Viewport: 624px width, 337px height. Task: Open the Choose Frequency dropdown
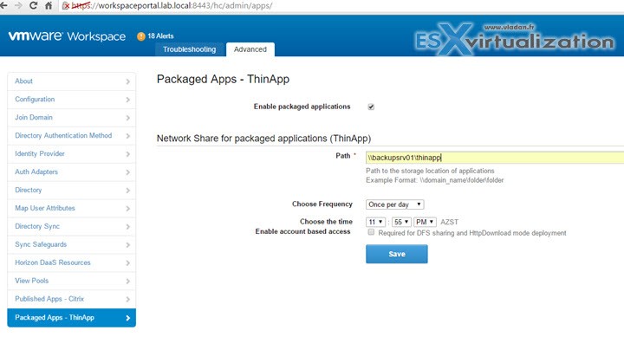click(395, 204)
